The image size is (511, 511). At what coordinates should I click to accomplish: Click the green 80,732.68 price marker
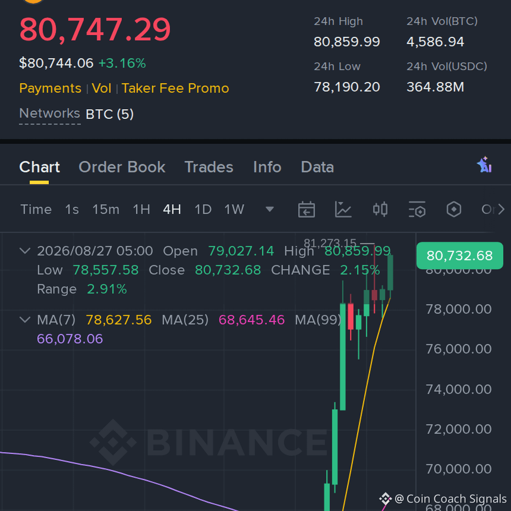pyautogui.click(x=460, y=256)
